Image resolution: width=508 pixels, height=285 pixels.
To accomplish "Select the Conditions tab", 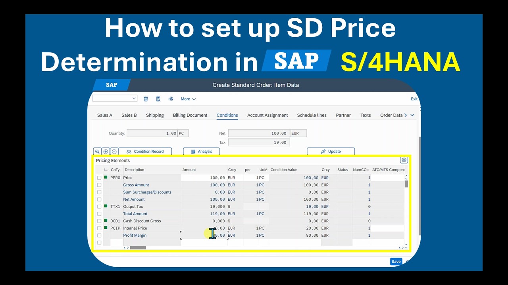I will point(227,115).
